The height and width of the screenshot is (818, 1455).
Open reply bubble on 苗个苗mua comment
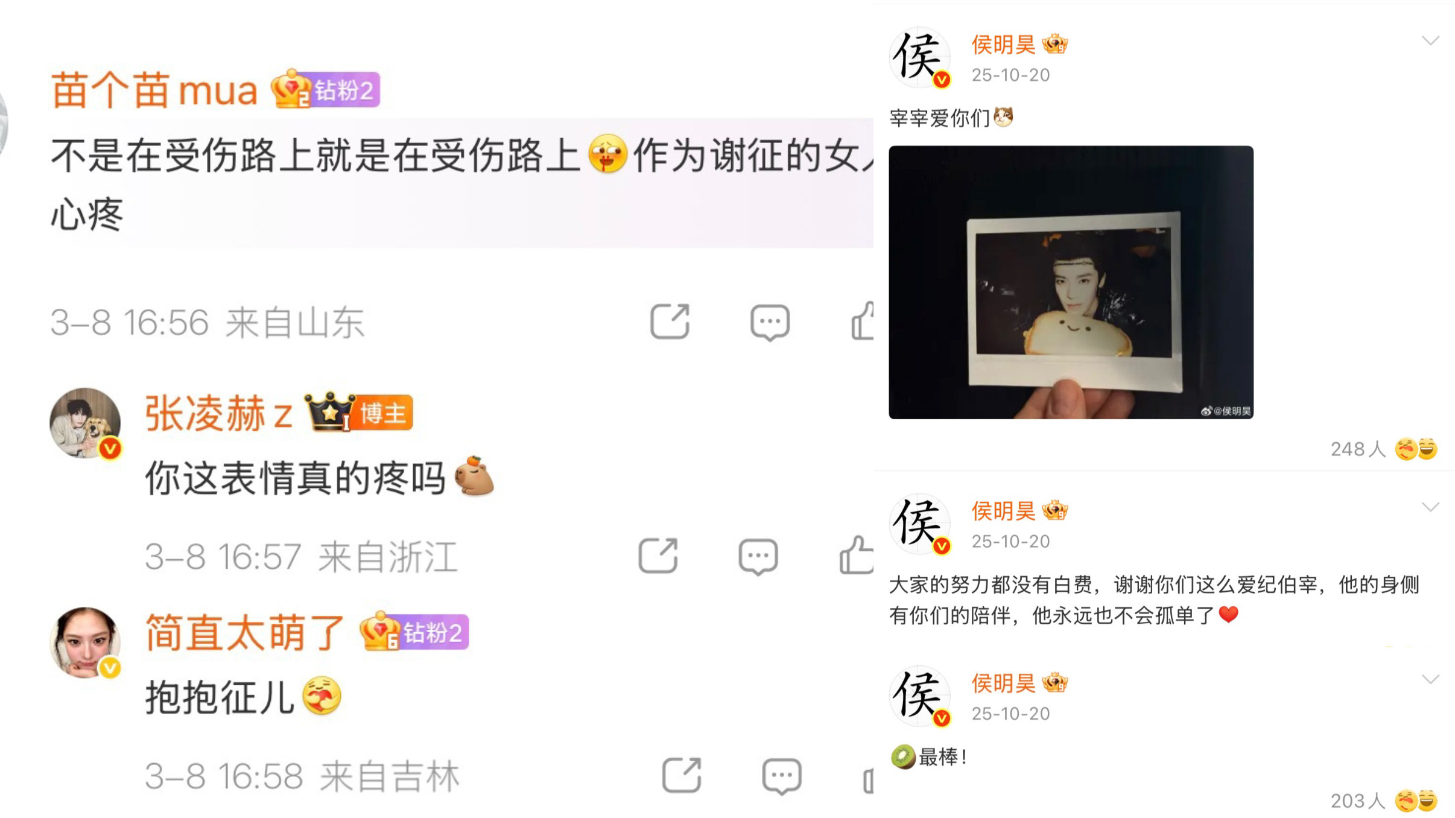pyautogui.click(x=770, y=323)
